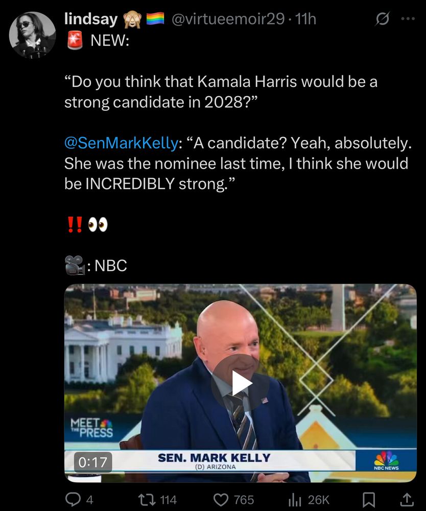Click the 765 likes count
Image resolution: width=426 pixels, height=511 pixels.
pos(244,500)
